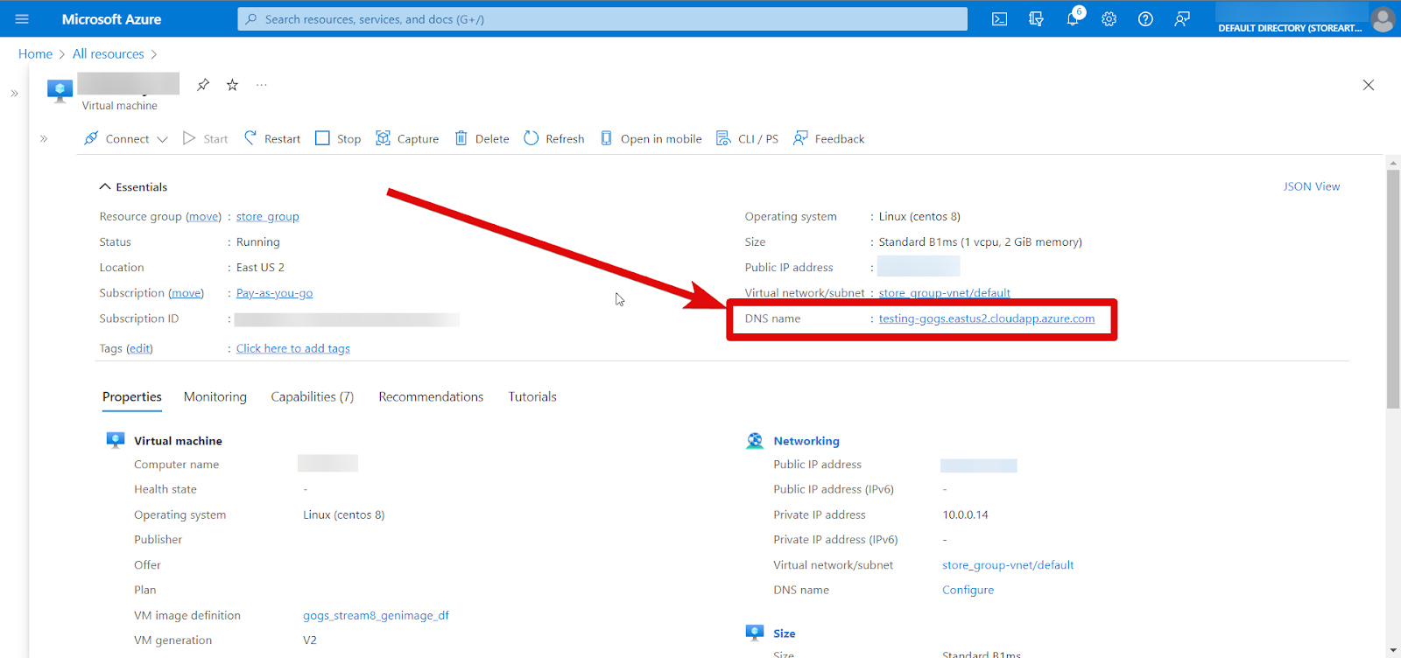Configure the DNS name in Networking

[968, 590]
